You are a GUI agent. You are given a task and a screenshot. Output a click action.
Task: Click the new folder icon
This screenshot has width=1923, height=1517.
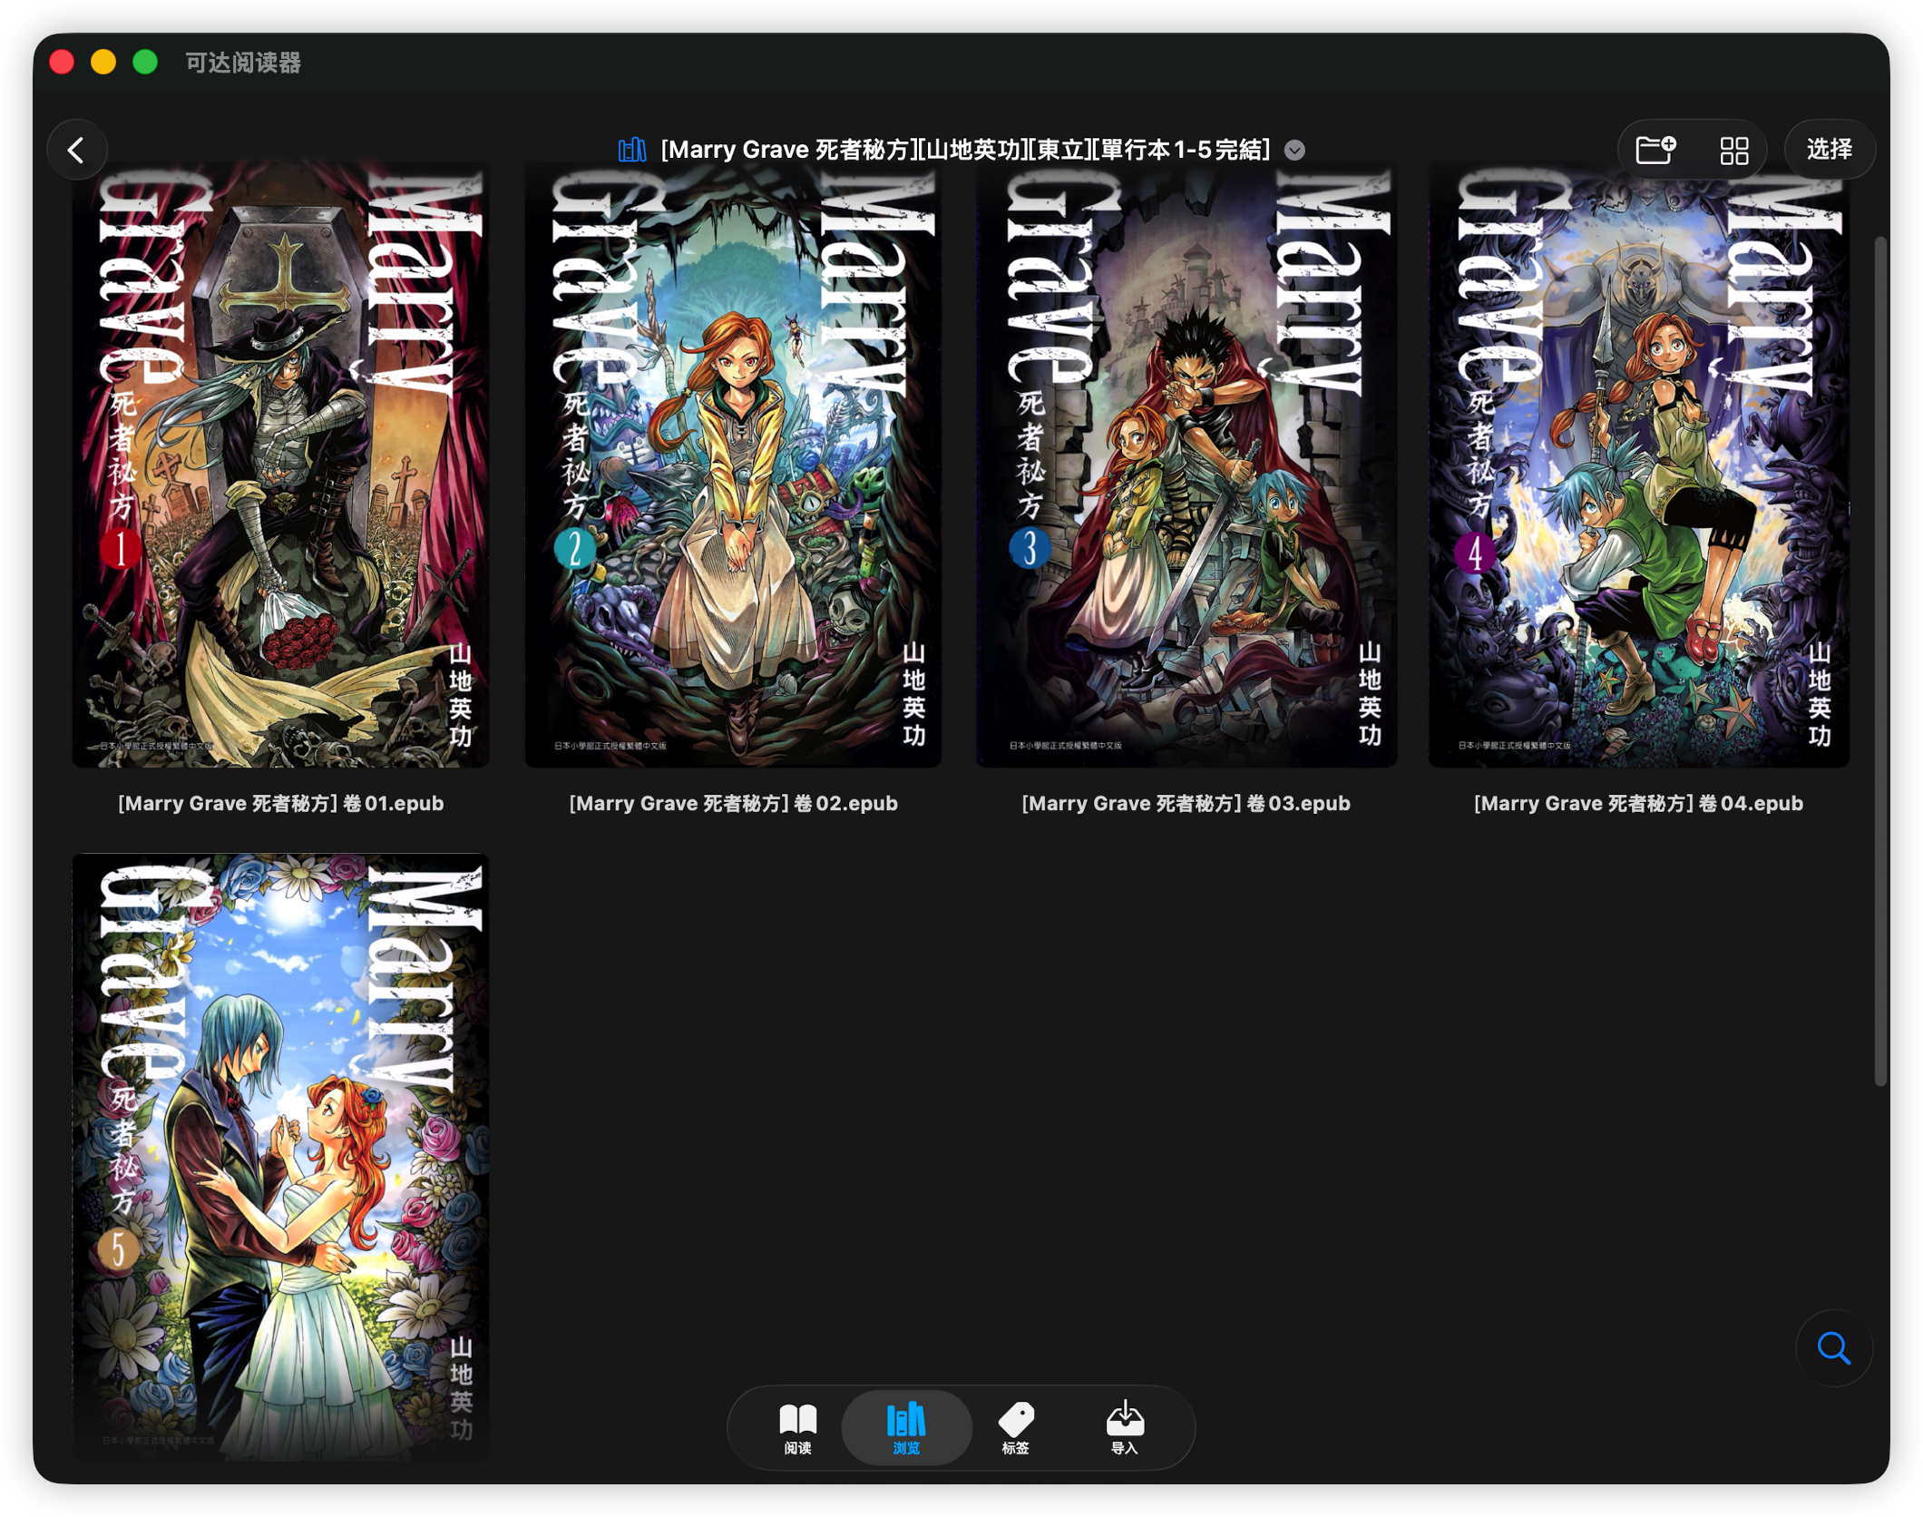point(1655,150)
